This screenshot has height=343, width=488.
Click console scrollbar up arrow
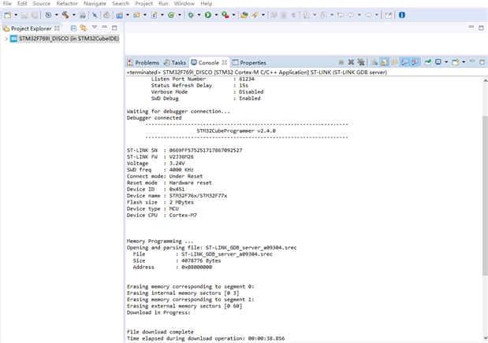[x=485, y=81]
